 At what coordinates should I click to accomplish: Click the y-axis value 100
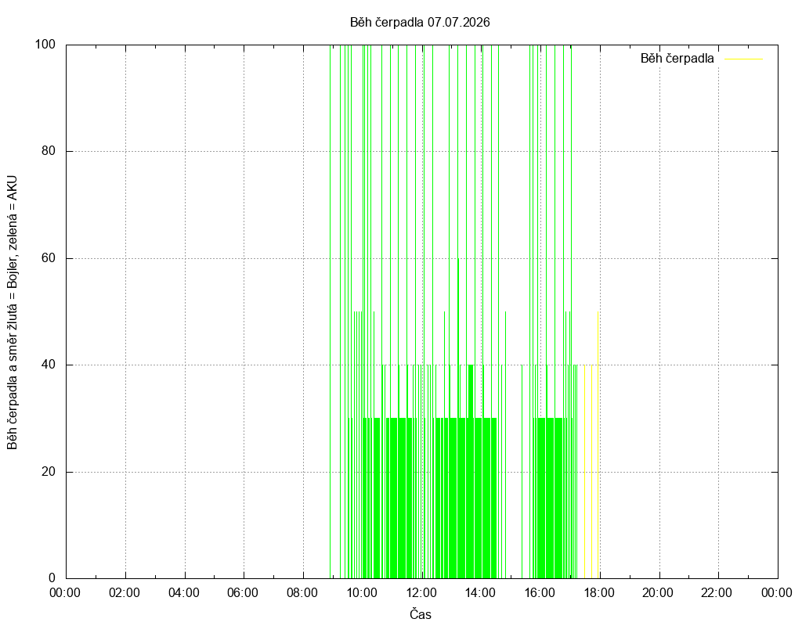tap(45, 45)
